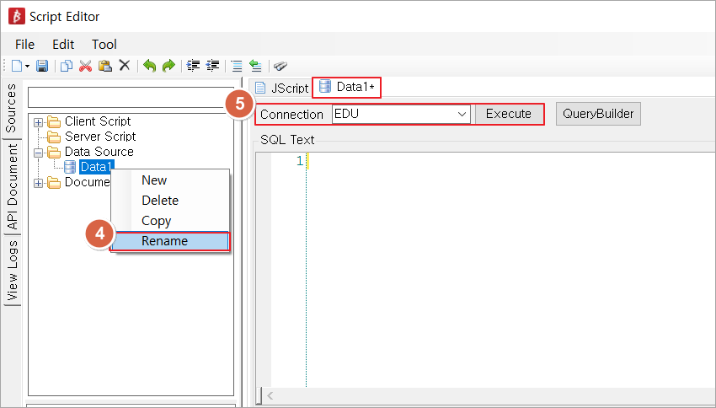Click inside the SQL Text editor area
Screen dimensions: 716x408
(x=505, y=270)
